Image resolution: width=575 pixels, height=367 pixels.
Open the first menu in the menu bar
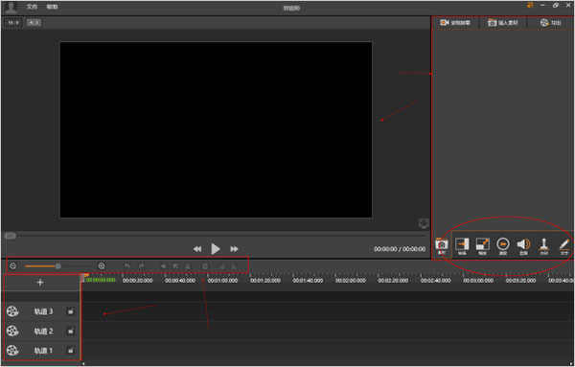click(x=33, y=7)
